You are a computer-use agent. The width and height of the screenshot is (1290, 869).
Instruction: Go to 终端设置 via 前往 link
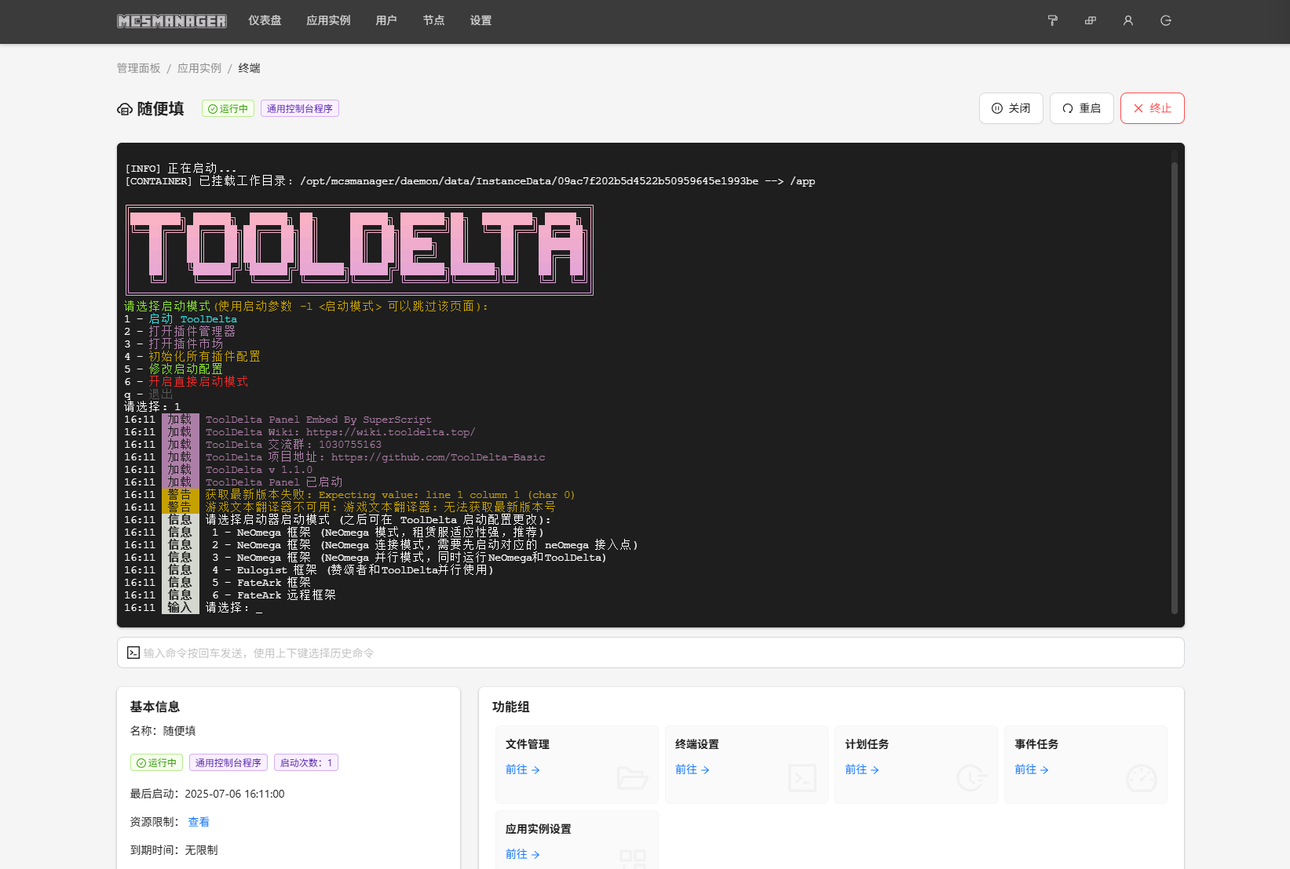tap(692, 769)
